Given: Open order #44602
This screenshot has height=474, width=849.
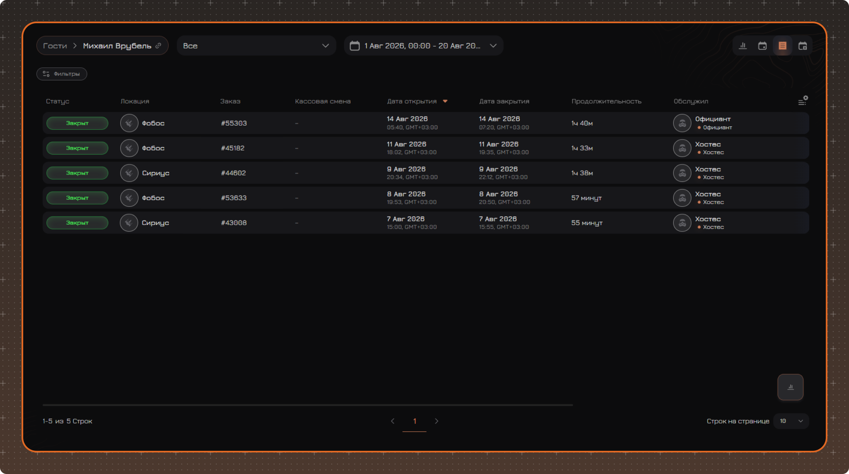Looking at the screenshot, I should (233, 173).
